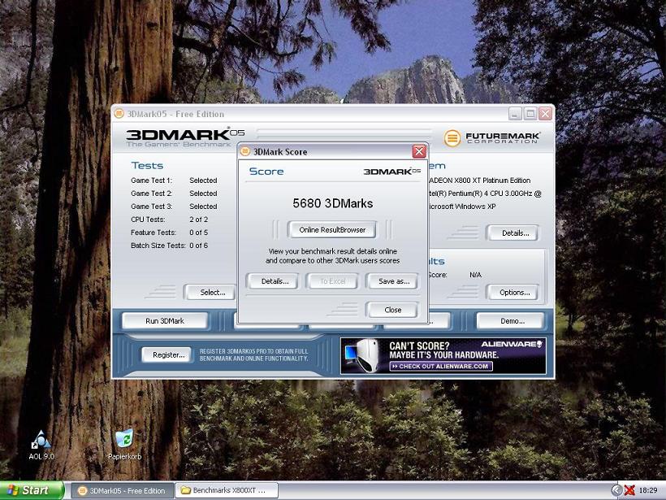
Task: Click the N/A score value
Action: pos(475,275)
